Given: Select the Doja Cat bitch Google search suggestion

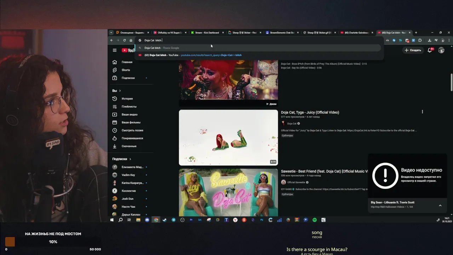Looking at the screenshot, I should pyautogui.click(x=258, y=48).
